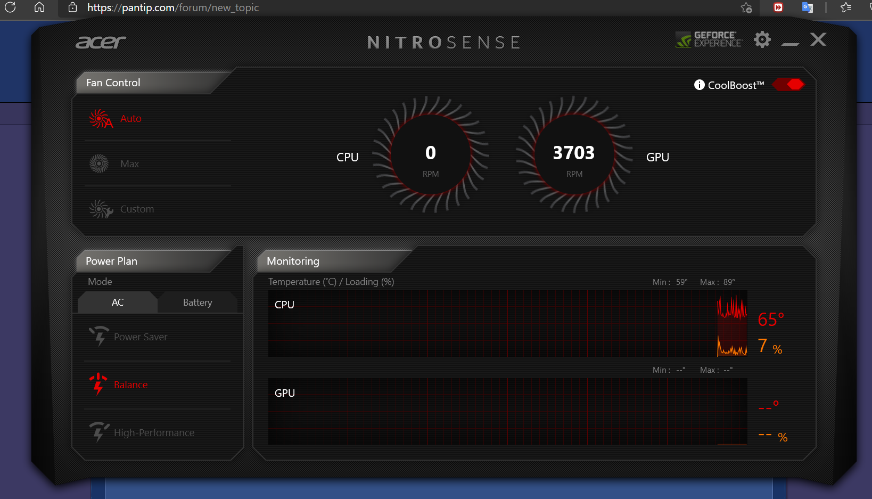Click the Balance power plan icon
The height and width of the screenshot is (499, 872).
tap(98, 384)
